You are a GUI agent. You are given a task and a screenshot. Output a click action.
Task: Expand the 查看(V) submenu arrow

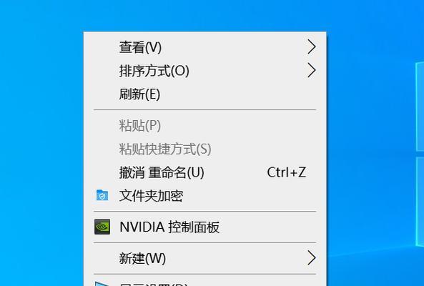pyautogui.click(x=312, y=47)
